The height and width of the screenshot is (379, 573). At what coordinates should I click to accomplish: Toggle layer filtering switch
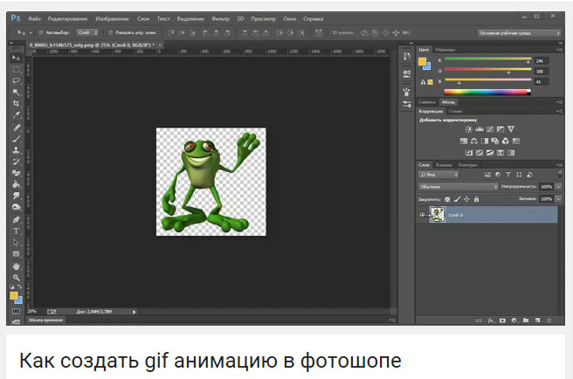click(x=560, y=175)
